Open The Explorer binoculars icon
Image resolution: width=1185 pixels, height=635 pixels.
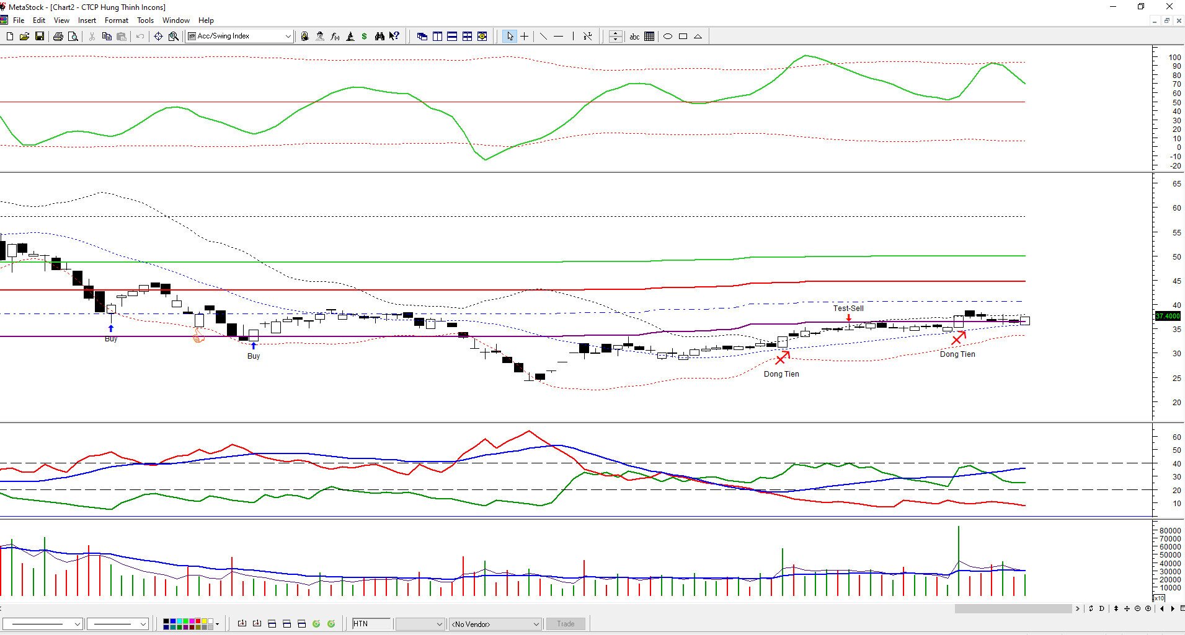pos(379,37)
